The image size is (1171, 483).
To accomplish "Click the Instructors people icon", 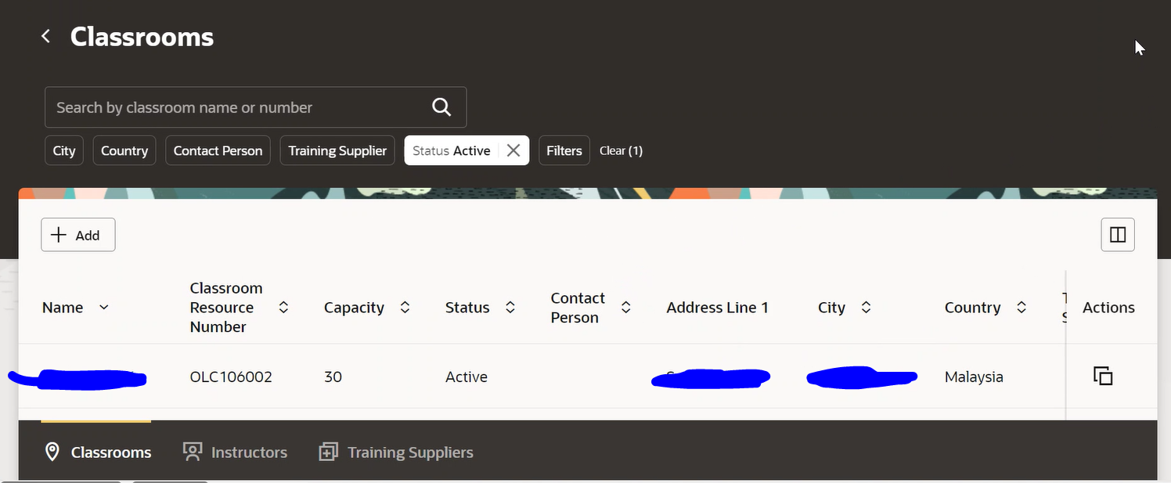I will click(193, 452).
